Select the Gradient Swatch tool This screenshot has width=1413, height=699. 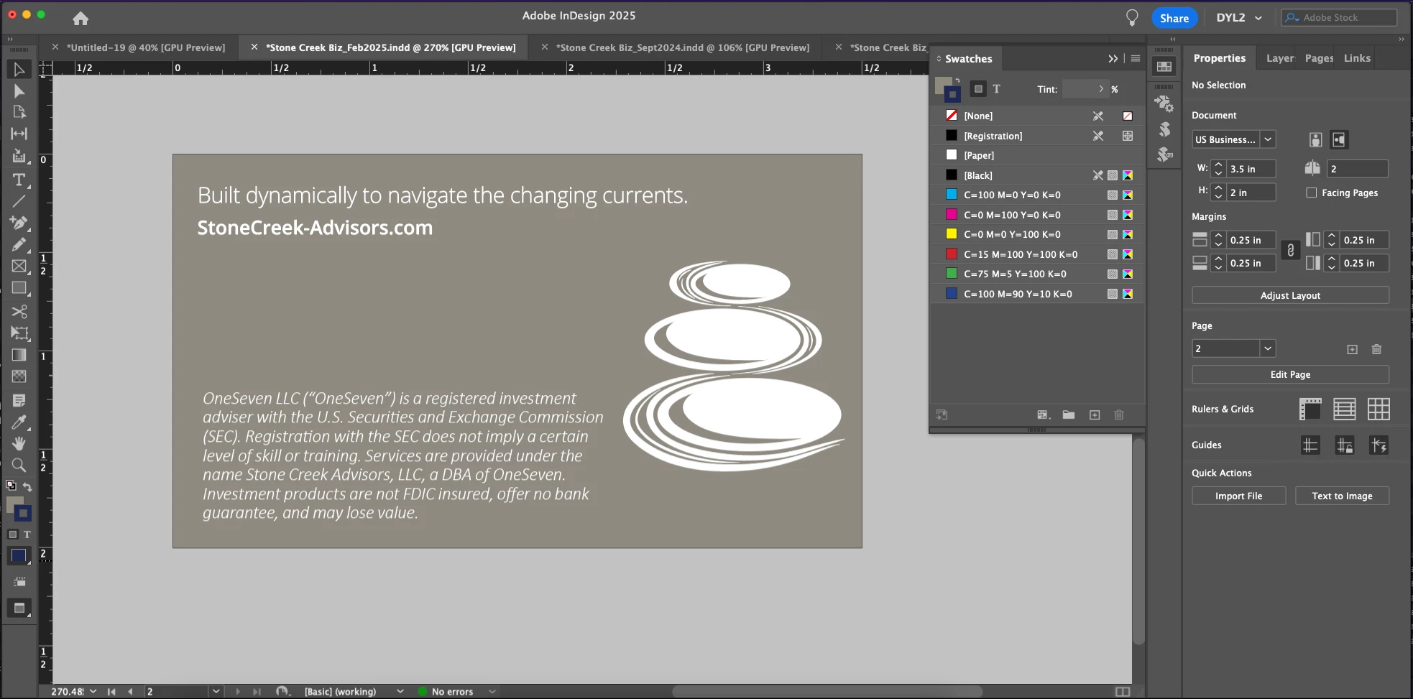tap(19, 355)
